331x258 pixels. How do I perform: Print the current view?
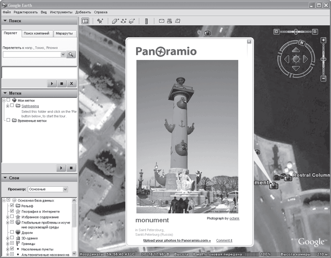point(169,21)
